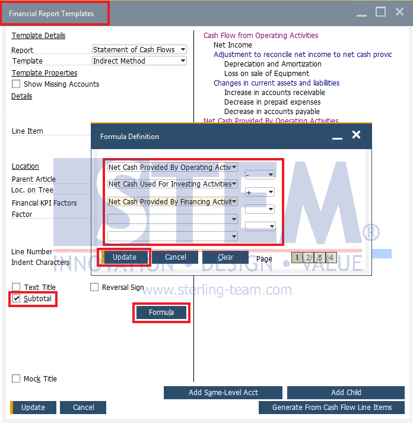Click the Template Details heading
This screenshot has height=423, width=413.
tap(39, 35)
